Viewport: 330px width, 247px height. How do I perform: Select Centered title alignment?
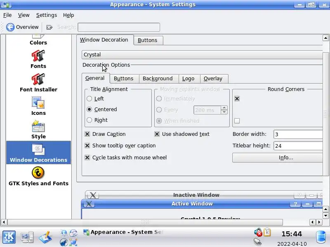click(x=89, y=109)
